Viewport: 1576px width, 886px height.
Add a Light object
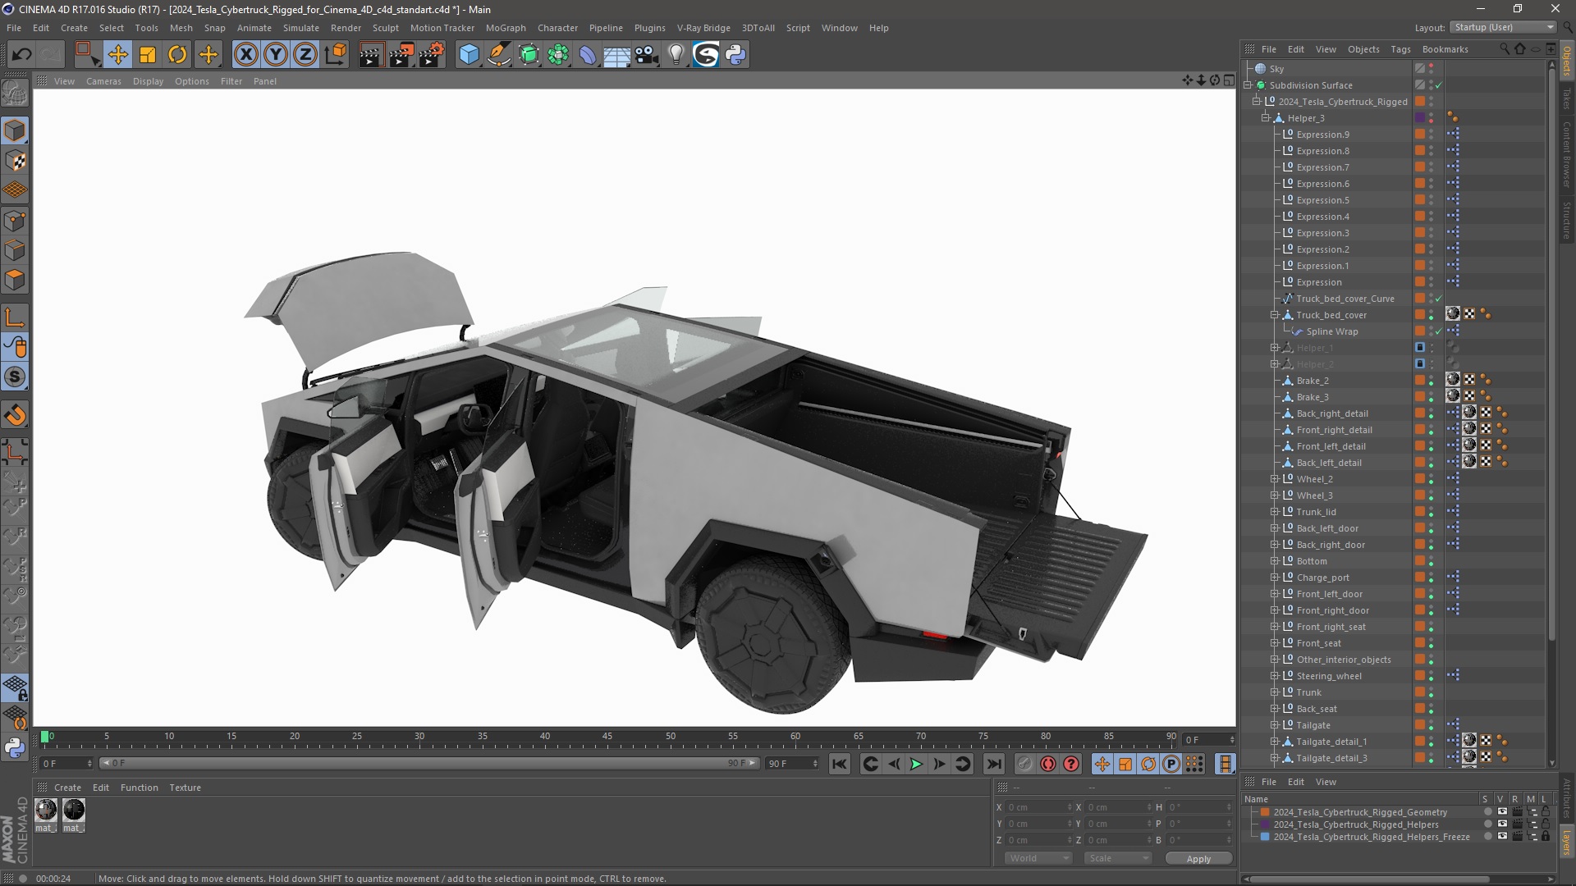(676, 55)
